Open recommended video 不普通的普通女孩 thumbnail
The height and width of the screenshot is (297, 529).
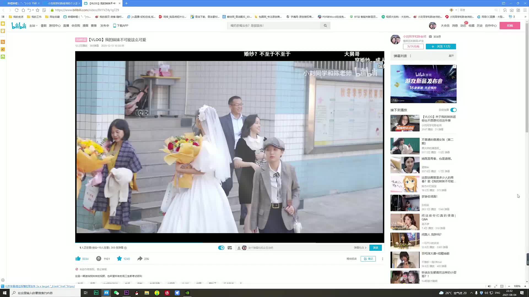click(405, 146)
